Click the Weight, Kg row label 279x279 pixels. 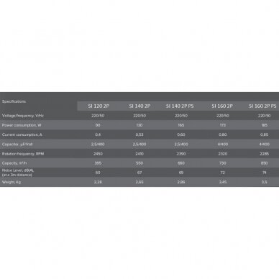click(12, 182)
